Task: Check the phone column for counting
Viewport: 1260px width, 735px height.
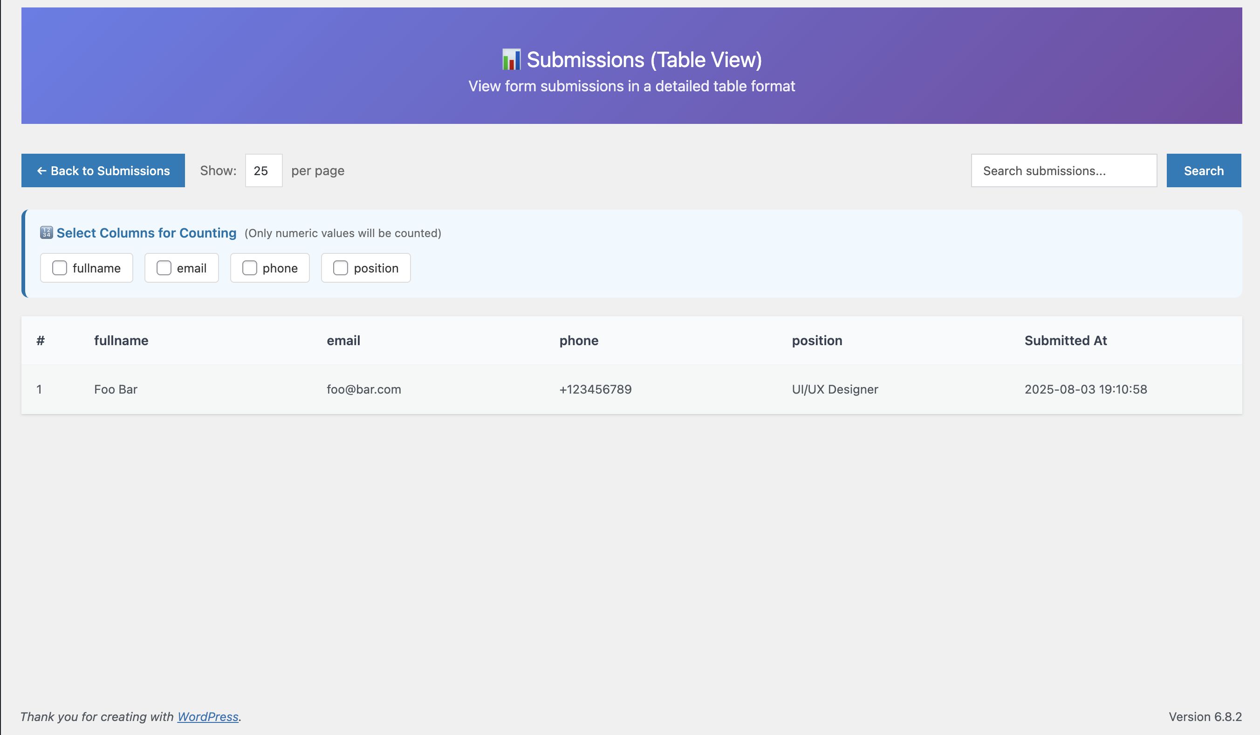Action: (x=249, y=268)
